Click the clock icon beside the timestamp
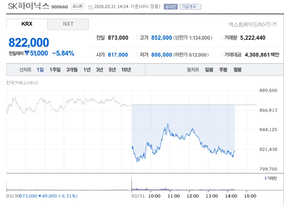The width and height of the screenshot is (284, 205). click(90, 7)
